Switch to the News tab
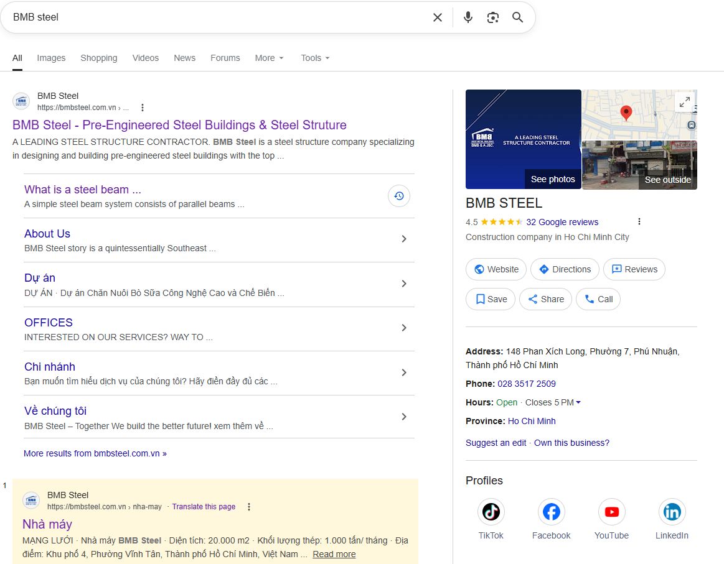This screenshot has width=724, height=564. [184, 58]
